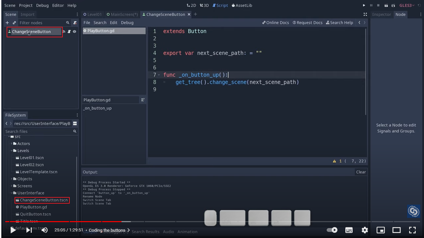The width and height of the screenshot is (424, 238).
Task: Attach script icon in Scene dock
Action: (x=75, y=23)
